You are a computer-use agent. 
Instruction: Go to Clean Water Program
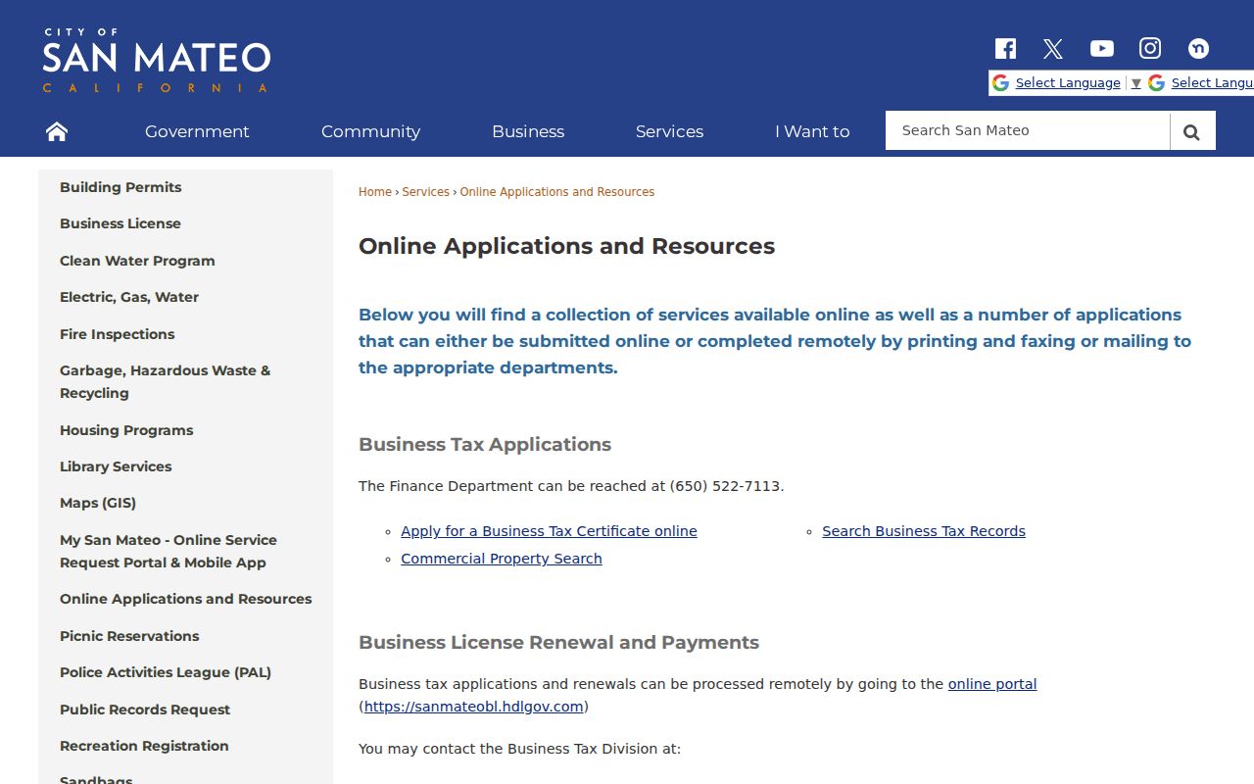(x=137, y=261)
